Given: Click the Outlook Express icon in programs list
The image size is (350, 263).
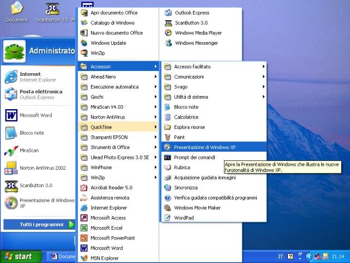Looking at the screenshot, I should (x=168, y=13).
